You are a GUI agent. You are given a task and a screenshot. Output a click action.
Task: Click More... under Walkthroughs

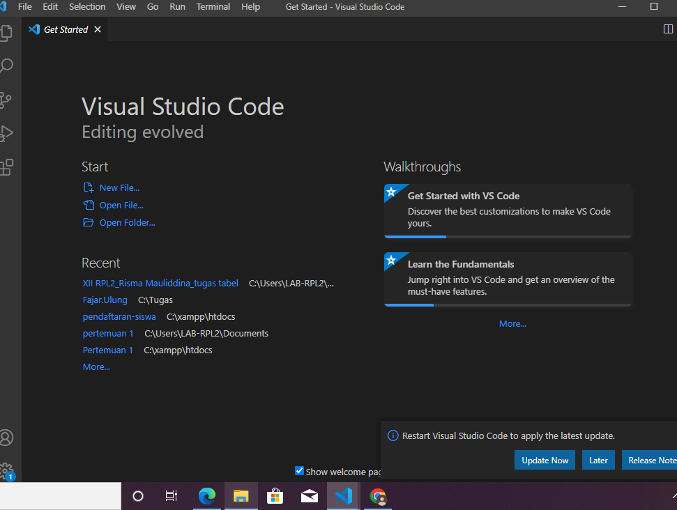coord(512,323)
